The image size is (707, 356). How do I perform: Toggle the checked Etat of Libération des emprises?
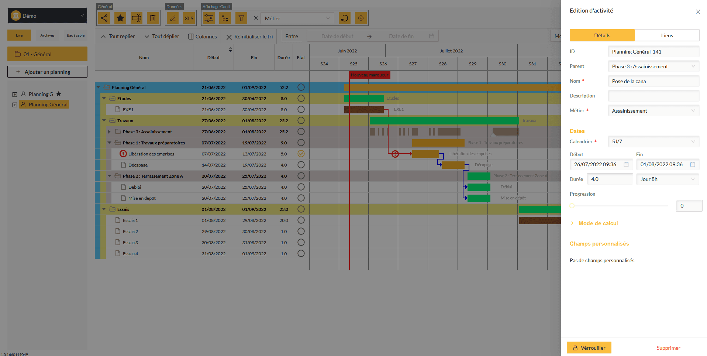(301, 154)
